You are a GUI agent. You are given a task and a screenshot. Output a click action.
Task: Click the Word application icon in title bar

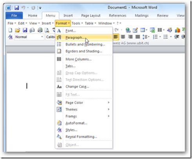[8, 8]
